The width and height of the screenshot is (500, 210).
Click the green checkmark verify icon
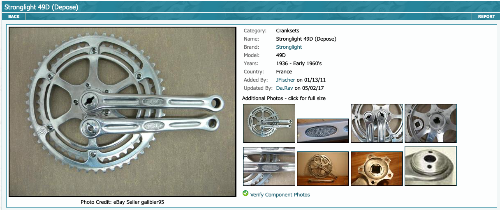pos(245,194)
